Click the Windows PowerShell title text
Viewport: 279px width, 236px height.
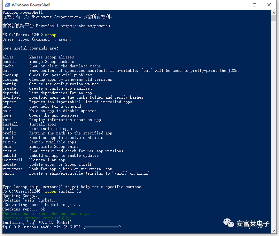[x=31, y=5]
